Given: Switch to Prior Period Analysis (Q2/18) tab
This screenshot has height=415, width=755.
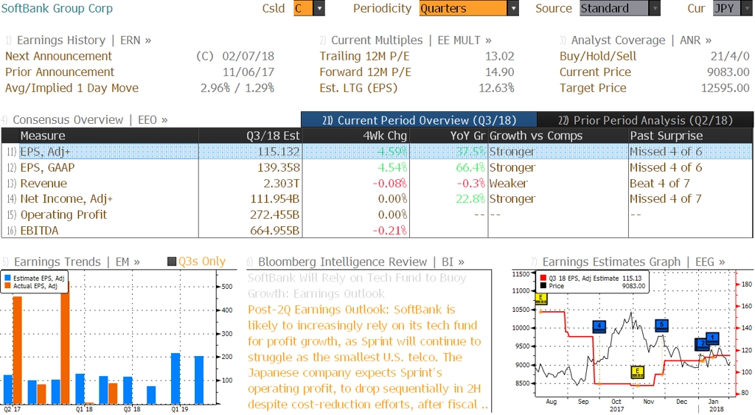Looking at the screenshot, I should 645,120.
